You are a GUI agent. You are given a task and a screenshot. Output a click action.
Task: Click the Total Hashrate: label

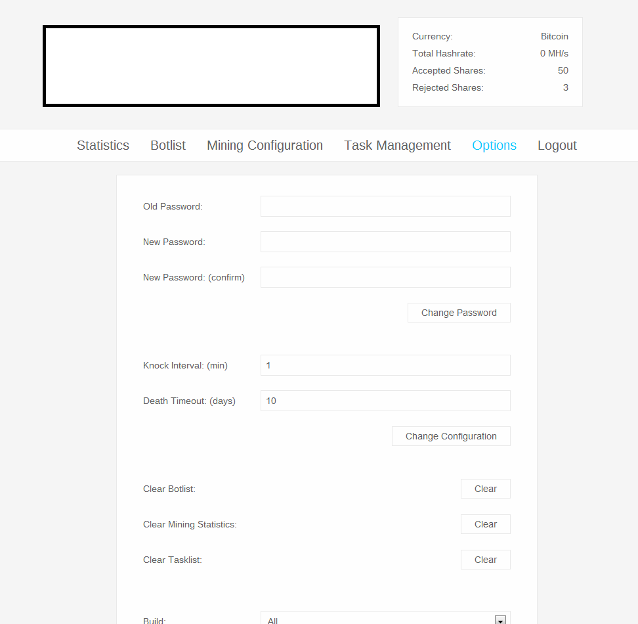click(x=444, y=53)
